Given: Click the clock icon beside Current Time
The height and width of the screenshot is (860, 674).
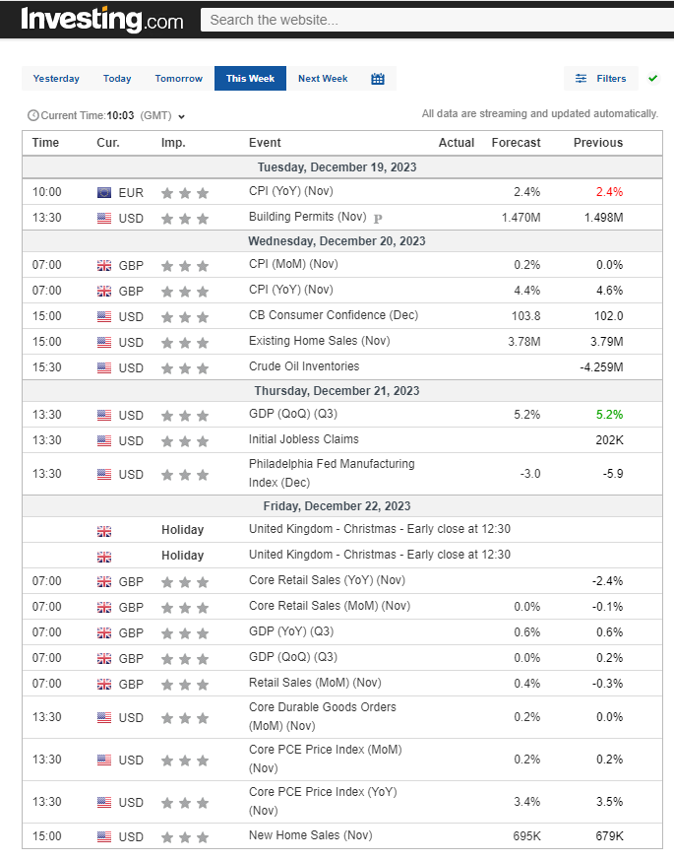Looking at the screenshot, I should 33,115.
